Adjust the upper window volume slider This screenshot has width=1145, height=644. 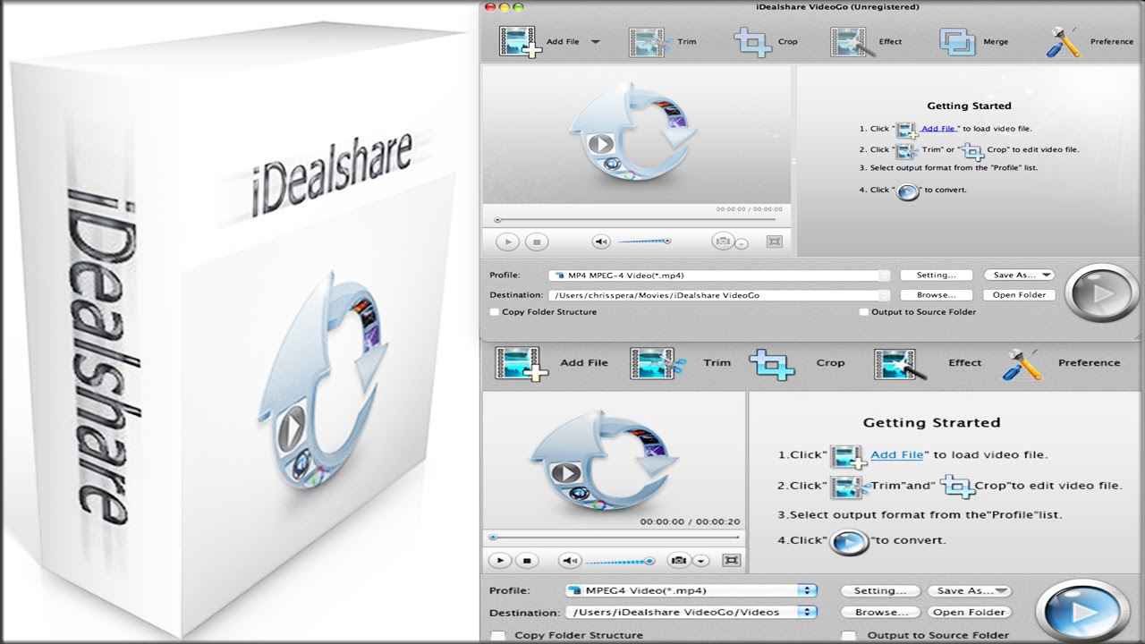tap(644, 241)
